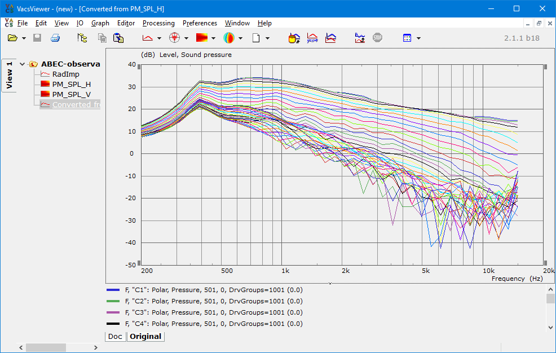
Task: Click the tree panel scroll right arrow
Action: point(95,348)
